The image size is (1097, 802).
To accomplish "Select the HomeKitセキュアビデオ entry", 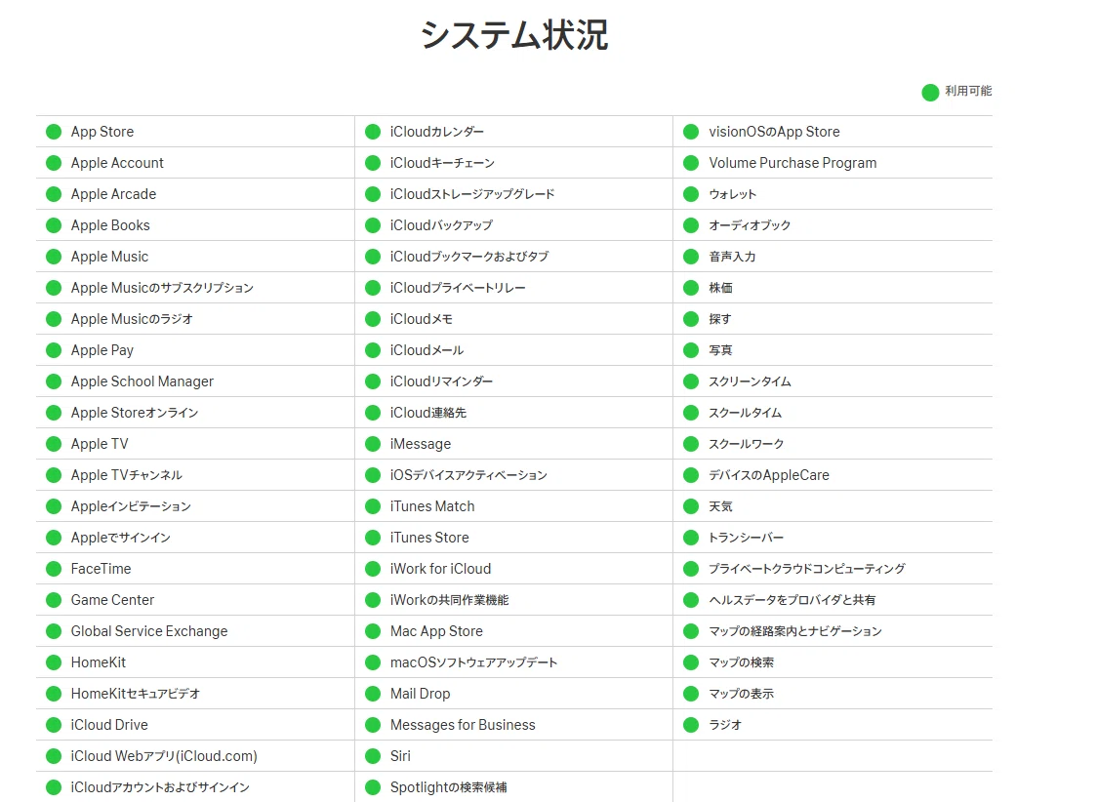I will pyautogui.click(x=135, y=694).
